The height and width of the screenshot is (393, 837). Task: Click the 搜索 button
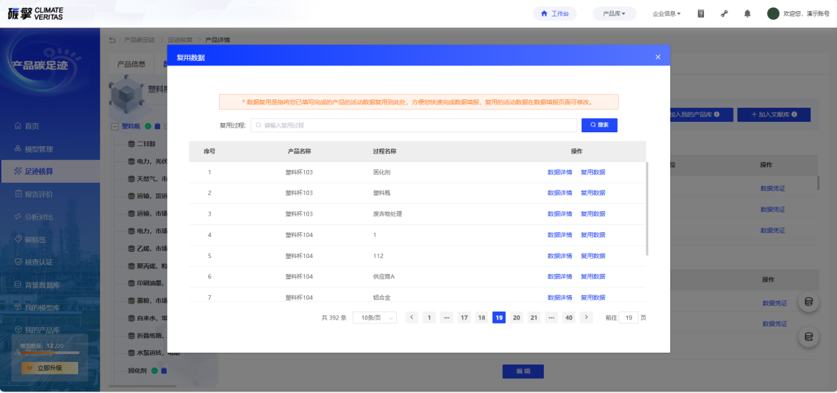click(599, 125)
